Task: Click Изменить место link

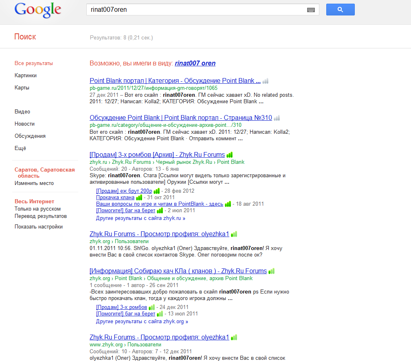Action: coord(34,183)
